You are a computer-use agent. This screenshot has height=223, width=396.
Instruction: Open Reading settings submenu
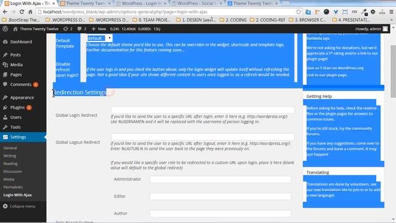(x=11, y=164)
